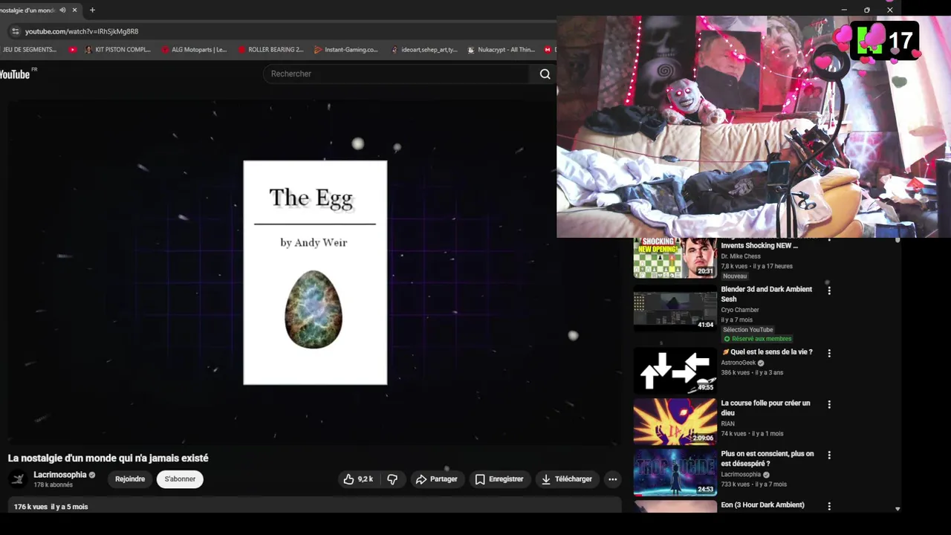The height and width of the screenshot is (535, 951).
Task: Open options for La course folle video
Action: point(829,405)
